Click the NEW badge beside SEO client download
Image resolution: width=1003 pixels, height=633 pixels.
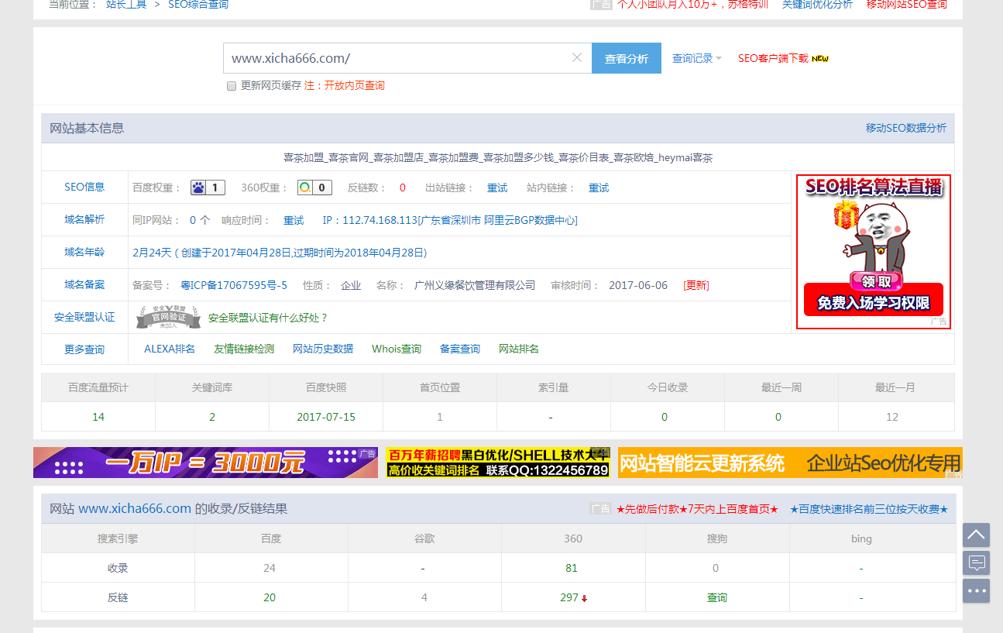(820, 58)
